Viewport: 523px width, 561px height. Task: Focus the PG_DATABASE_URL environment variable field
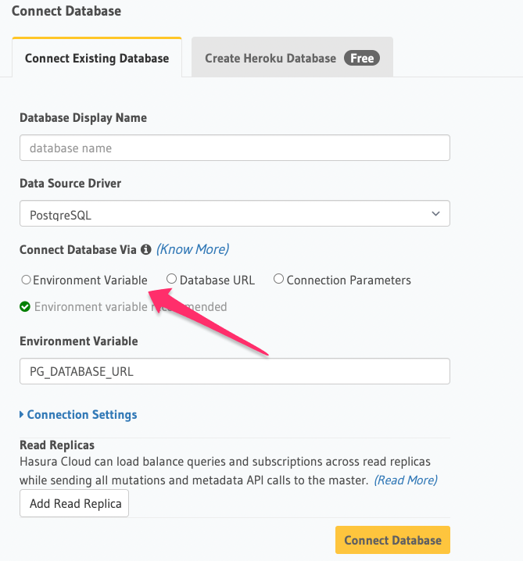click(x=235, y=371)
